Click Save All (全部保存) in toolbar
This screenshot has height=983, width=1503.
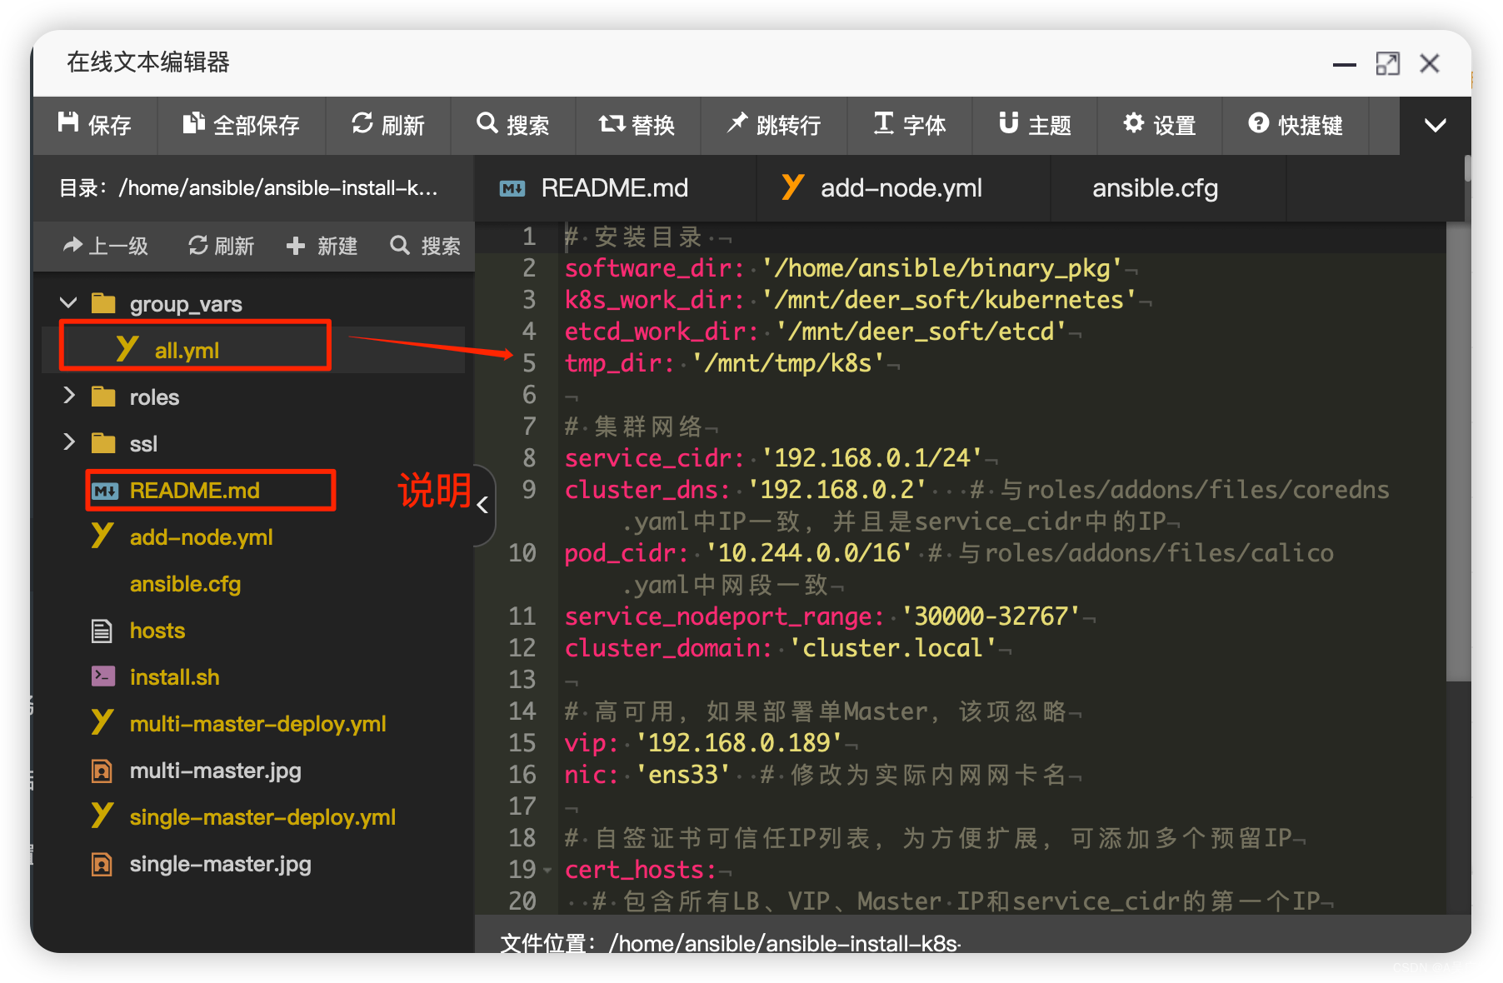point(241,125)
